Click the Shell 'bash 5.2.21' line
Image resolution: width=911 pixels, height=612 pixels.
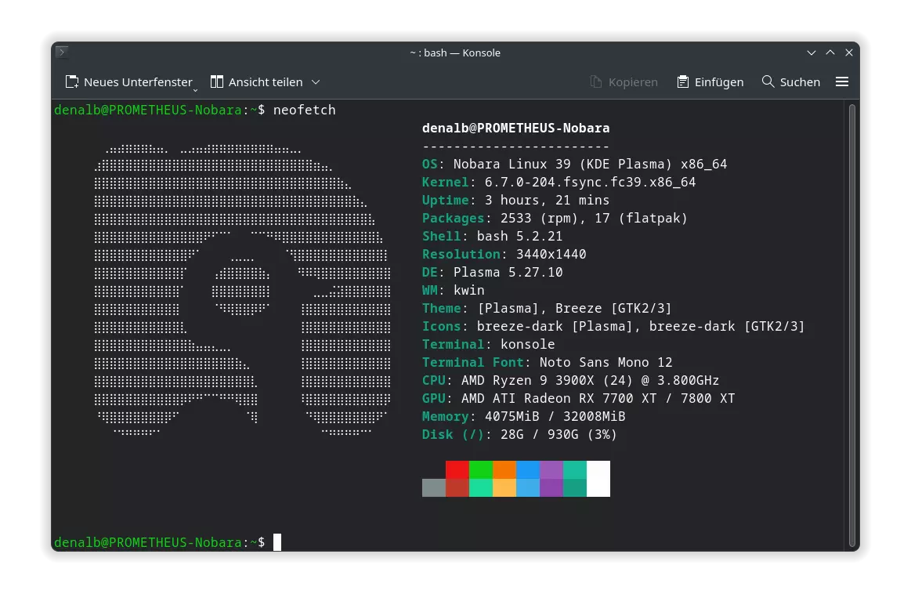[x=493, y=236]
